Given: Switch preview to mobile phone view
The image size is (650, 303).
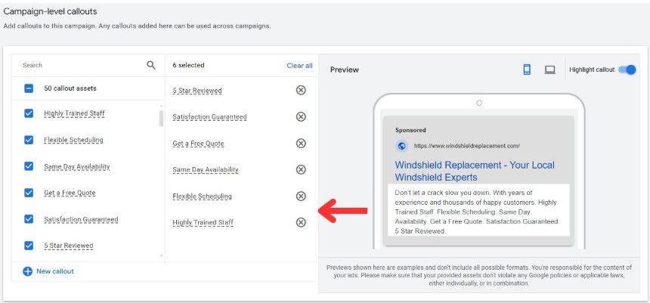Looking at the screenshot, I should (x=527, y=70).
